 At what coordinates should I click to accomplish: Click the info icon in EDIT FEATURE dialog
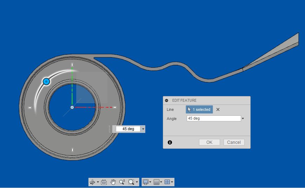tap(170, 142)
